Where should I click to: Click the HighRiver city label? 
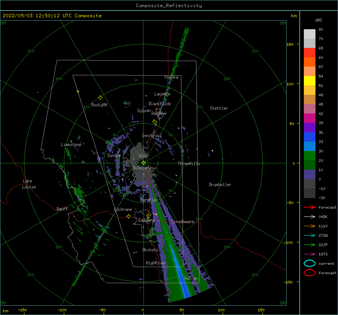156,263
